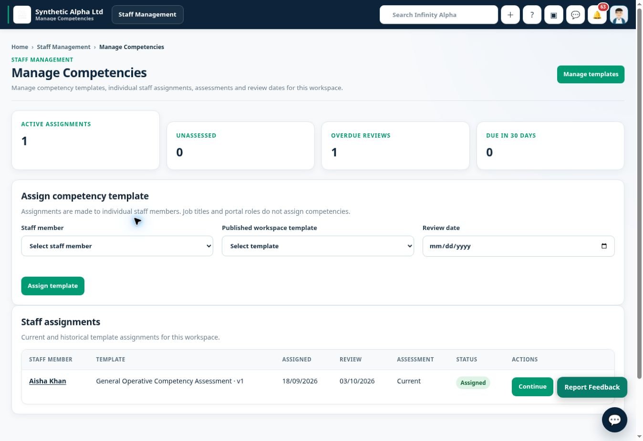
Task: Focus the Search Infinity Alpha field
Action: pos(439,15)
